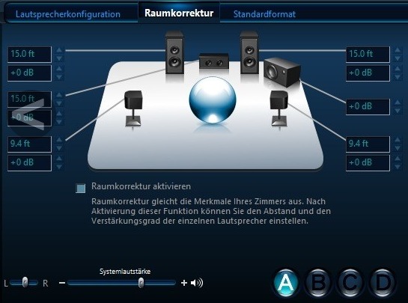Screen dimensions: 408x303
Task: Click the front left +0 dB gain field
Action: point(30,73)
